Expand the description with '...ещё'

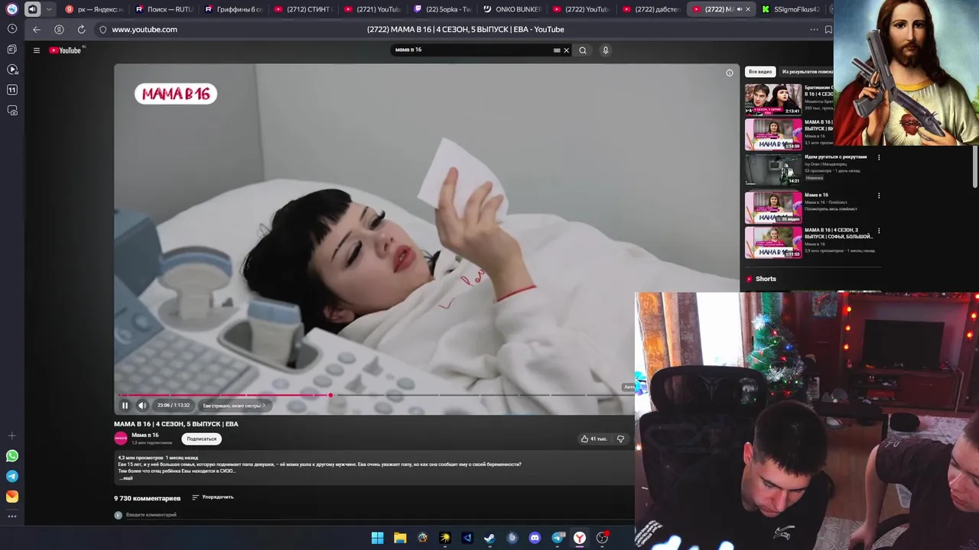coord(127,477)
